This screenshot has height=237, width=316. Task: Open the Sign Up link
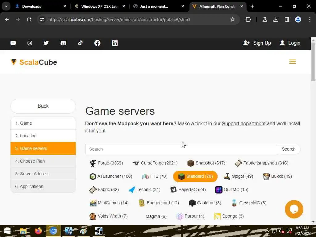pos(257,43)
